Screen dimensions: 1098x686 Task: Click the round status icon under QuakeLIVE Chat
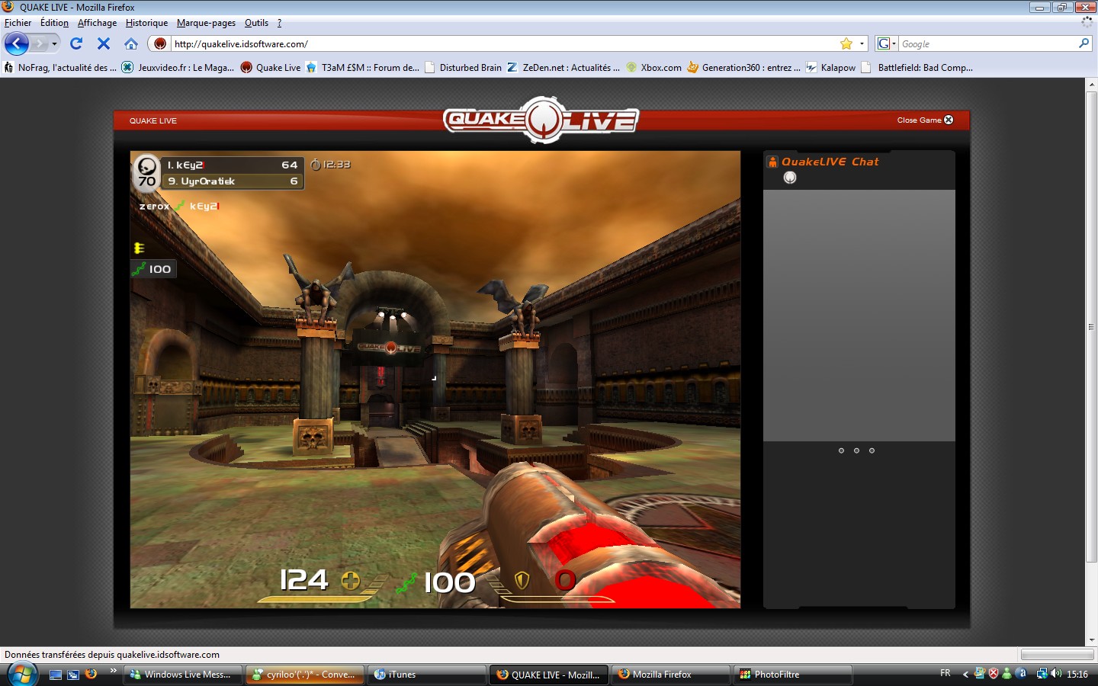pyautogui.click(x=790, y=178)
